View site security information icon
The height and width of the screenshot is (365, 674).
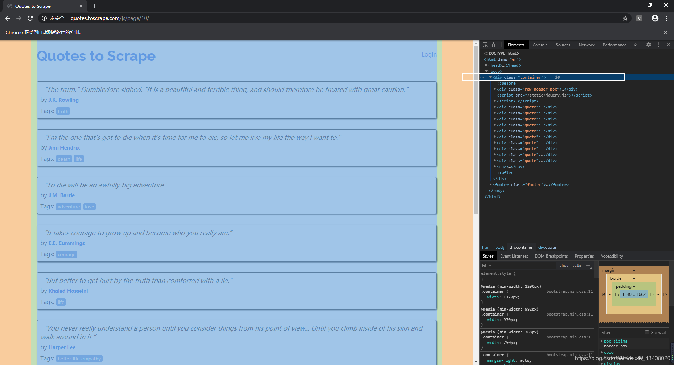(x=44, y=18)
